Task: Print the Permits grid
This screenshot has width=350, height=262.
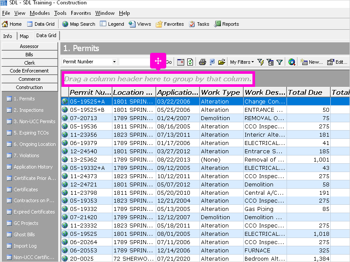Action: (x=203, y=62)
